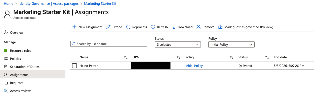Click the search magnifier icon
Viewport: 314px width, 95px height.
tap(73, 44)
